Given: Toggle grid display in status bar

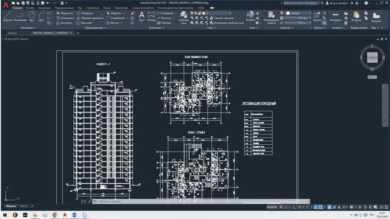Looking at the screenshot, I should click(280, 207).
